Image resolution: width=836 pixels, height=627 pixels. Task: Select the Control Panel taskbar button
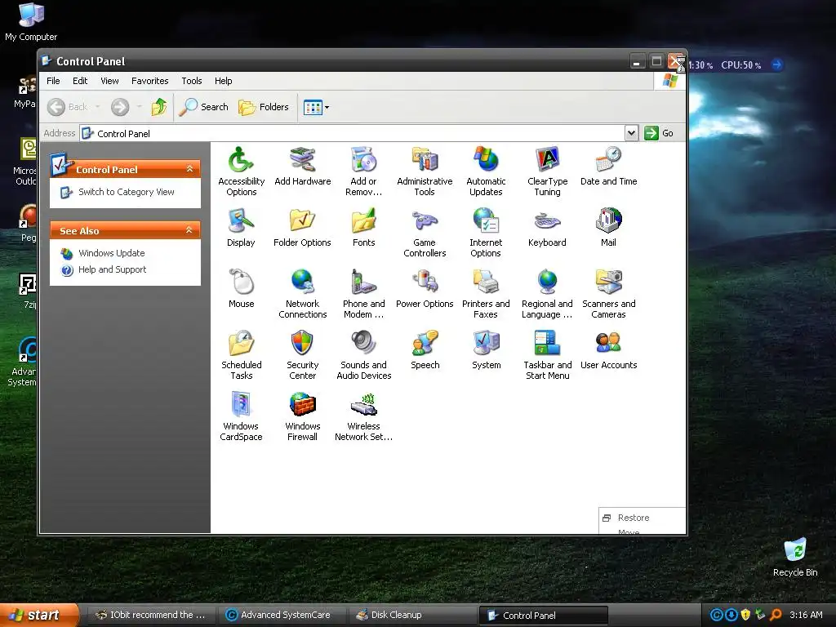(543, 616)
